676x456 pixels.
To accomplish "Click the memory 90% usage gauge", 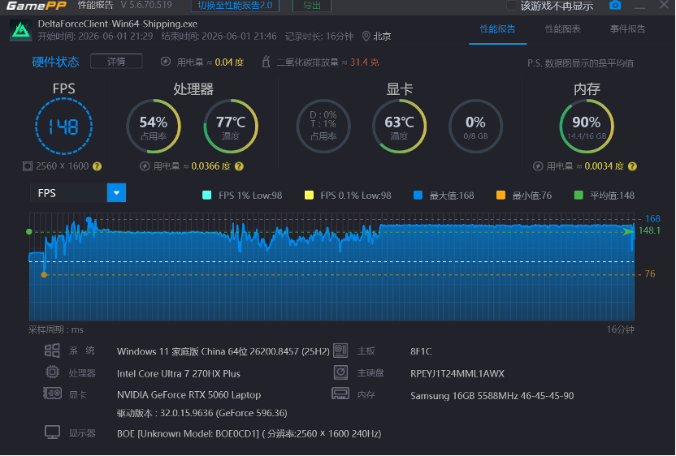I will 587,127.
